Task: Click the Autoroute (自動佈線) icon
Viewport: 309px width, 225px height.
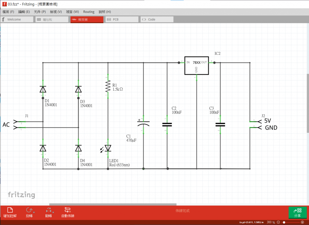Action: [x=68, y=210]
